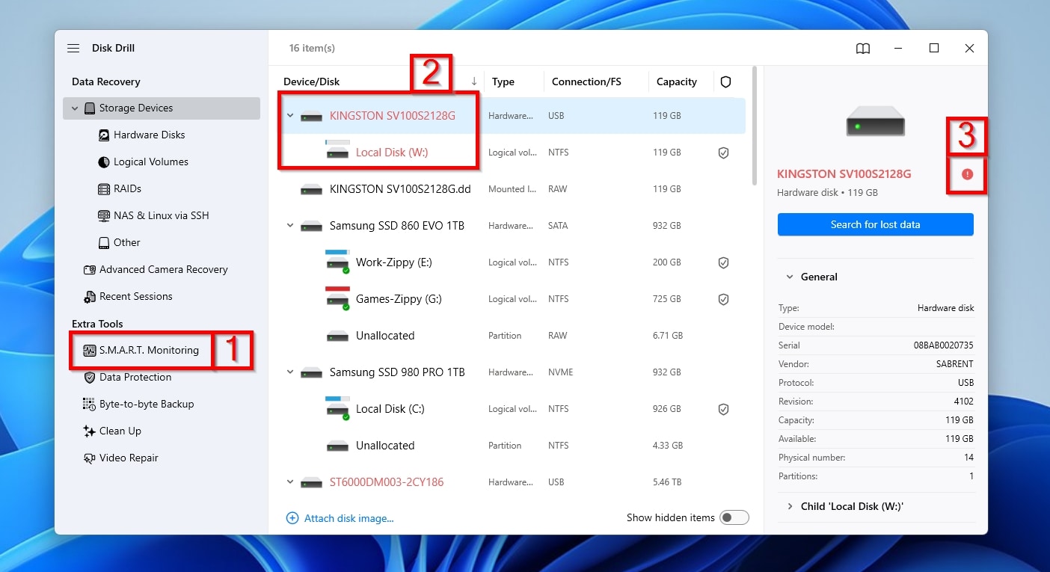Click shield icon in Local Disk (W:) row
1050x572 pixels.
[x=723, y=153]
